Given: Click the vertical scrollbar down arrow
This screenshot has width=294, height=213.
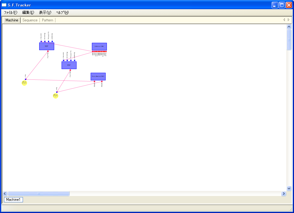Looking at the screenshot, I should point(289,188).
